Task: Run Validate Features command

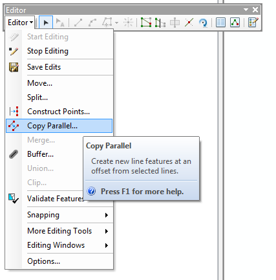Action: pyautogui.click(x=44, y=199)
